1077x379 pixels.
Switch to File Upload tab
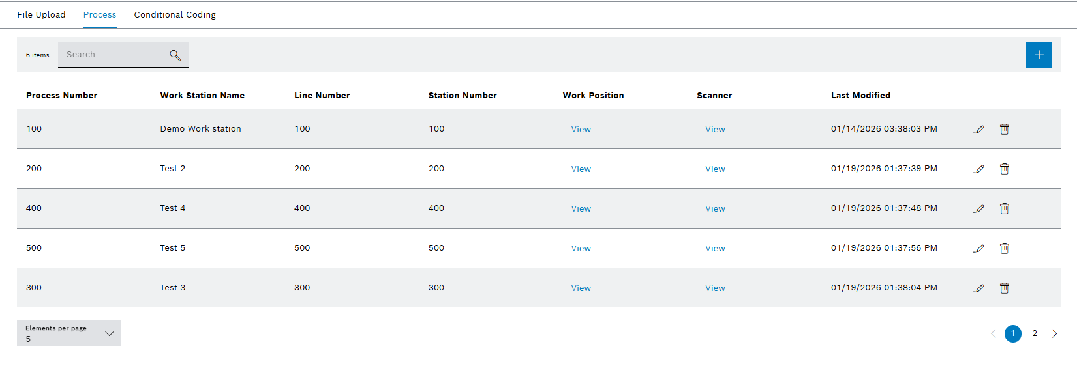pyautogui.click(x=41, y=14)
